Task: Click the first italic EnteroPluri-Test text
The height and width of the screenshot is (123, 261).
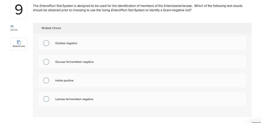Action: (x=51, y=6)
